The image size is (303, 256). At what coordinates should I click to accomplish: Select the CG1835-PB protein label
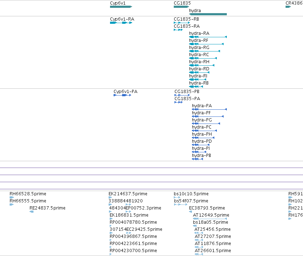pos(187,92)
